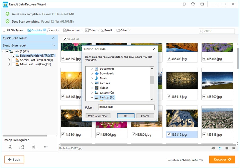Toggle the Select all checkbox
Image resolution: width=240 pixels, height=168 pixels.
tap(65, 39)
